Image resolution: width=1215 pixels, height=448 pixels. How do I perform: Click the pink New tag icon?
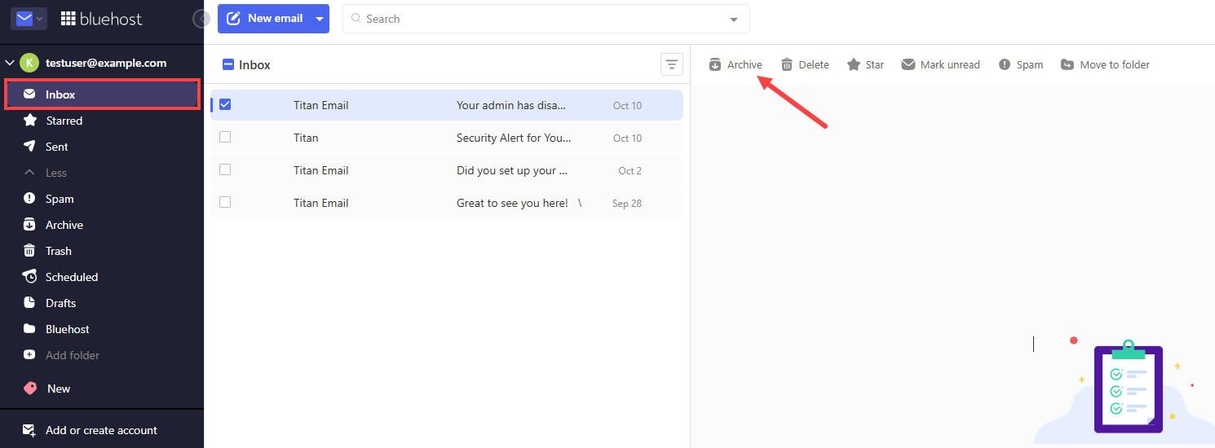point(30,389)
